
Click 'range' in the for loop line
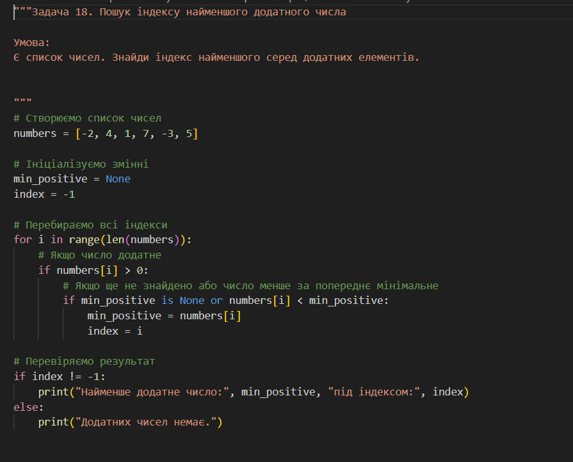(84, 240)
